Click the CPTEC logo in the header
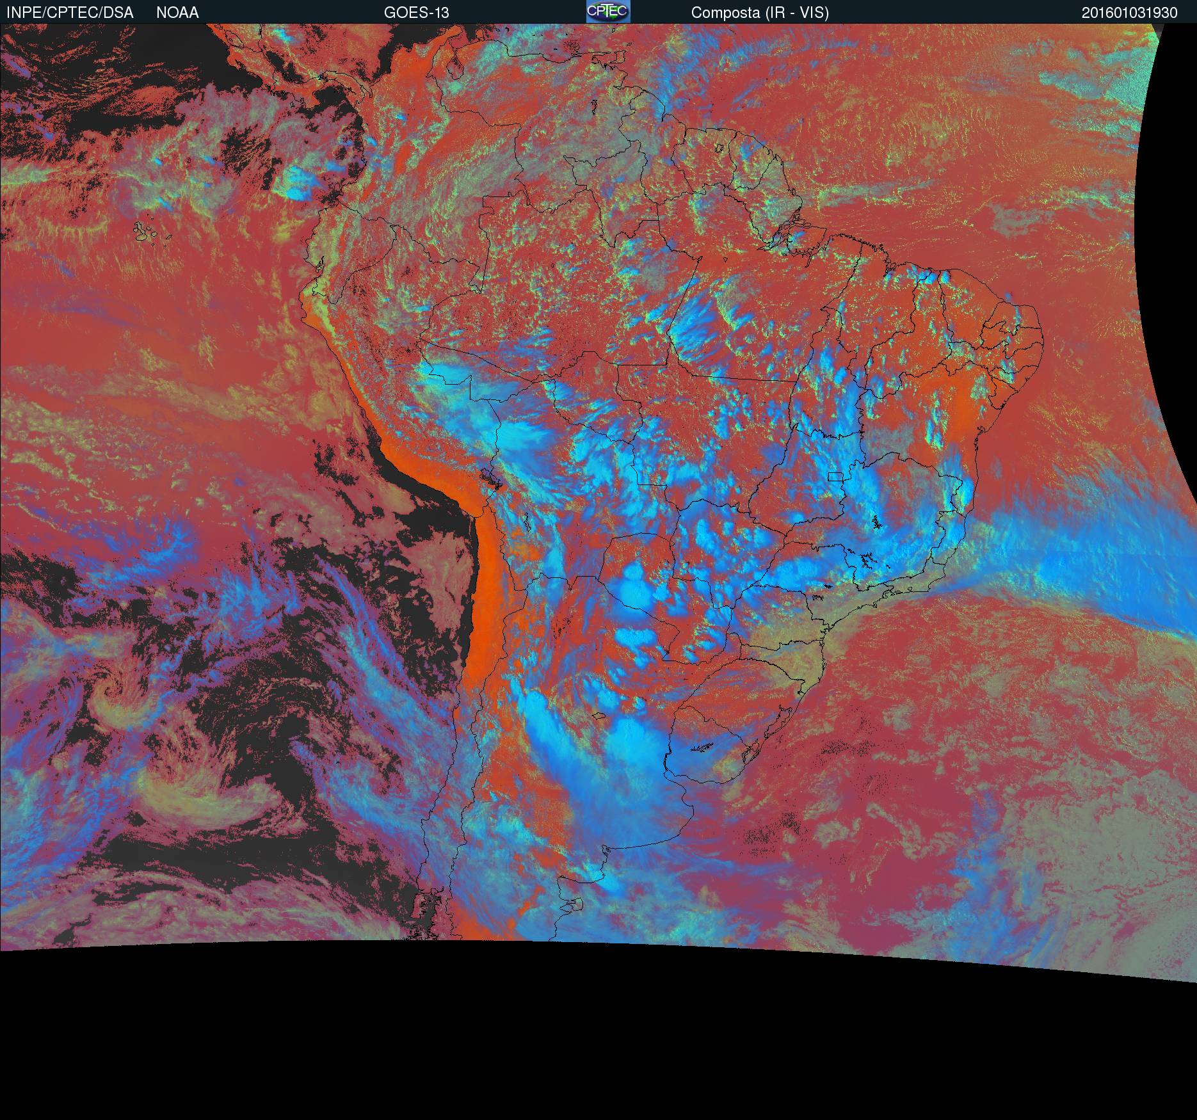Screen dimensions: 1197x1120 pyautogui.click(x=608, y=12)
